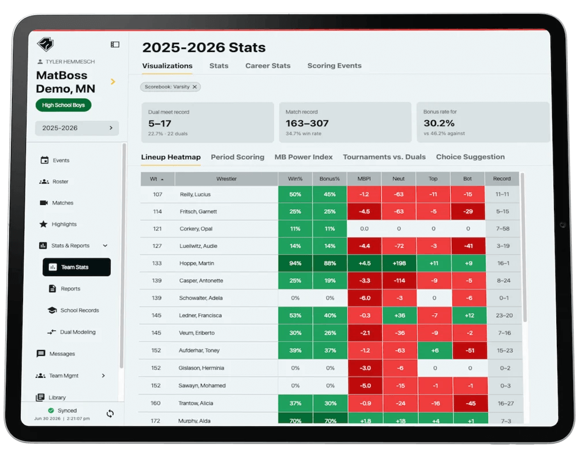Open Highlights star icon

(43, 224)
